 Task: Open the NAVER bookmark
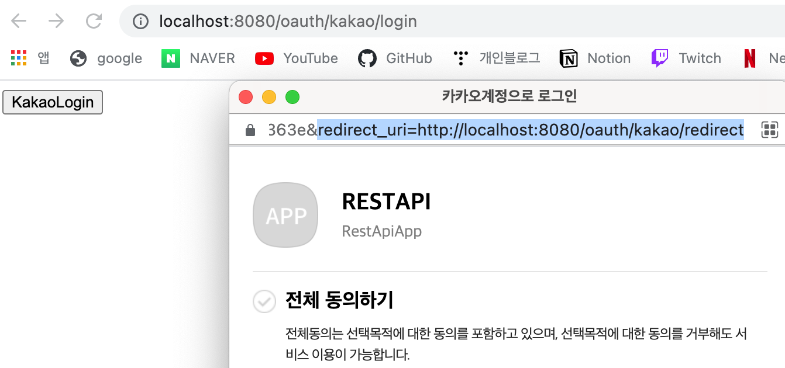[198, 58]
